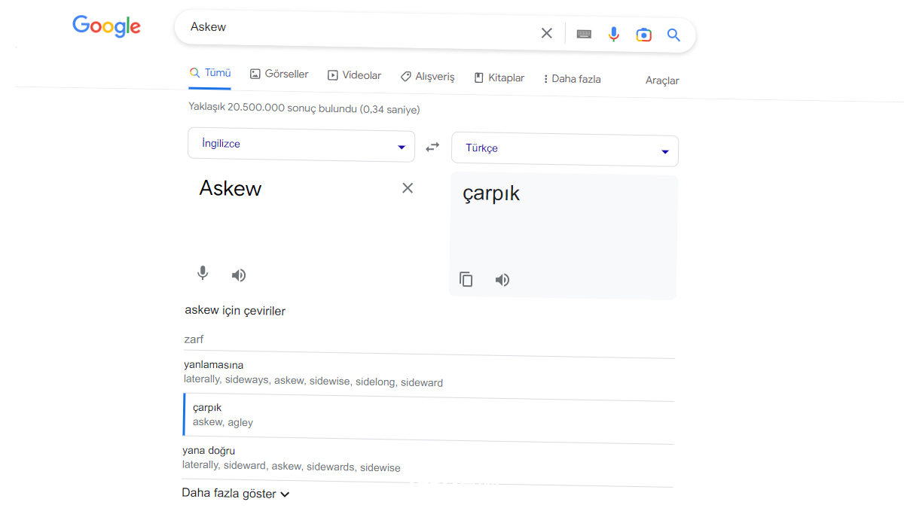The image size is (904, 508).
Task: Click the Google logo
Action: (106, 26)
